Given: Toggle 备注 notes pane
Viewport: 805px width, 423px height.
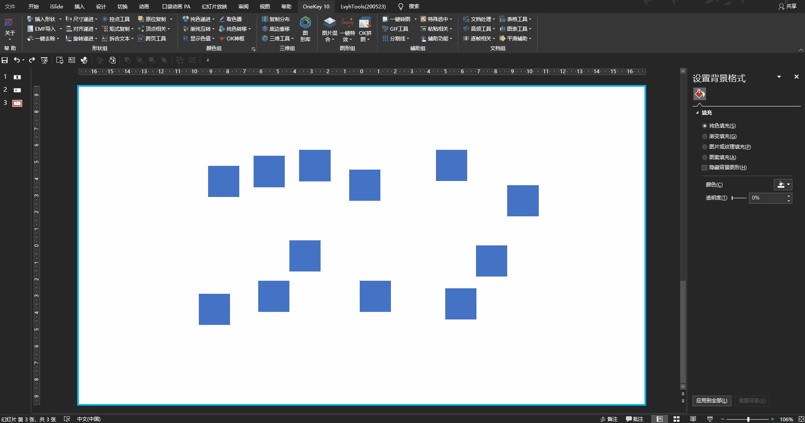Looking at the screenshot, I should point(609,419).
